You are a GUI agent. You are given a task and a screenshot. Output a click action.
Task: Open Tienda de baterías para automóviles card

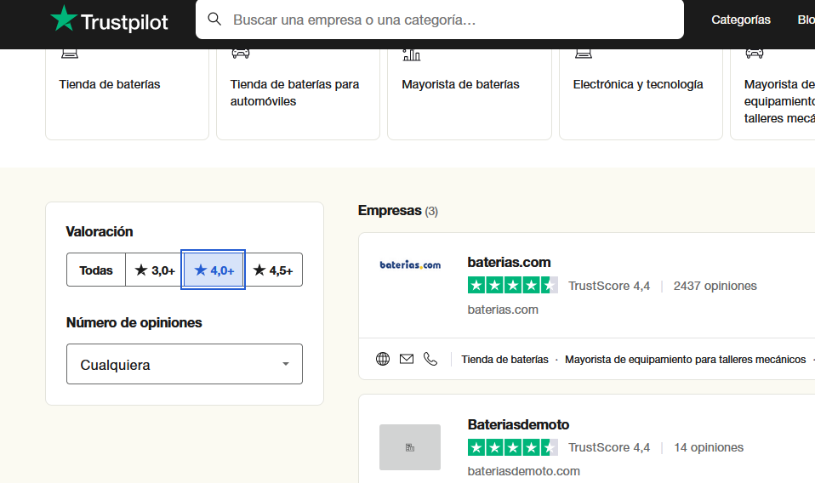click(298, 94)
